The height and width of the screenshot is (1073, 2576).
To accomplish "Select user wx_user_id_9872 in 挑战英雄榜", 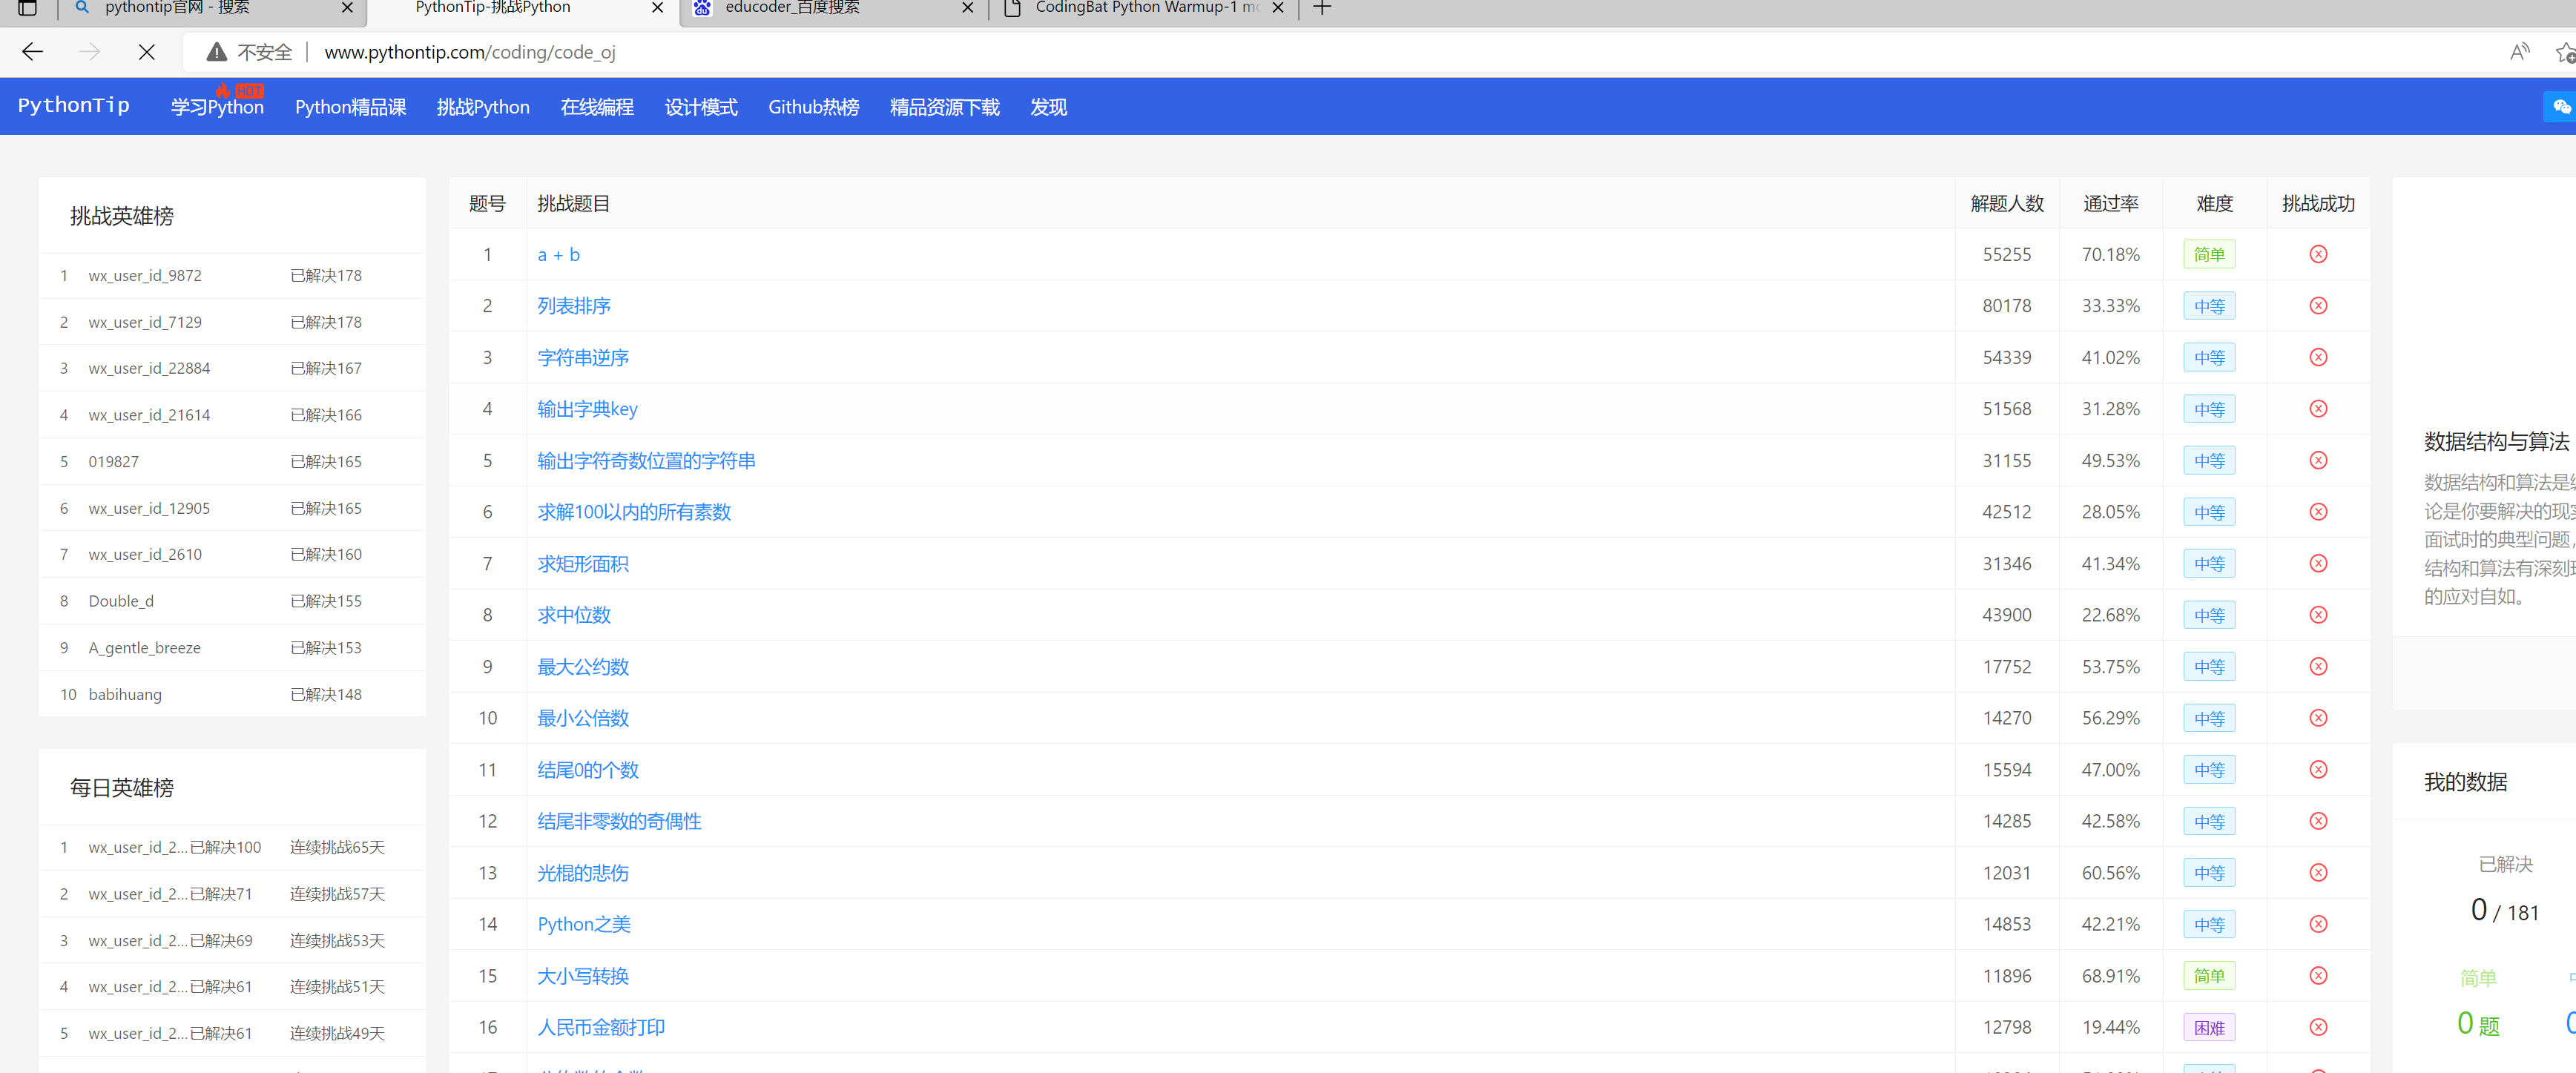I will click(145, 275).
